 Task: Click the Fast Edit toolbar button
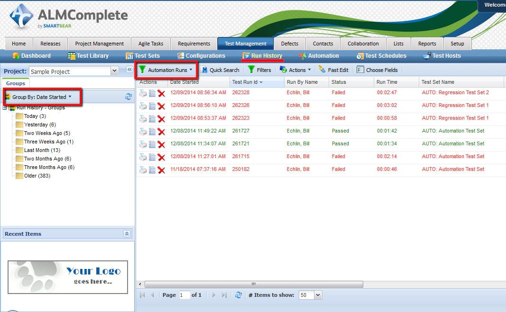click(333, 70)
